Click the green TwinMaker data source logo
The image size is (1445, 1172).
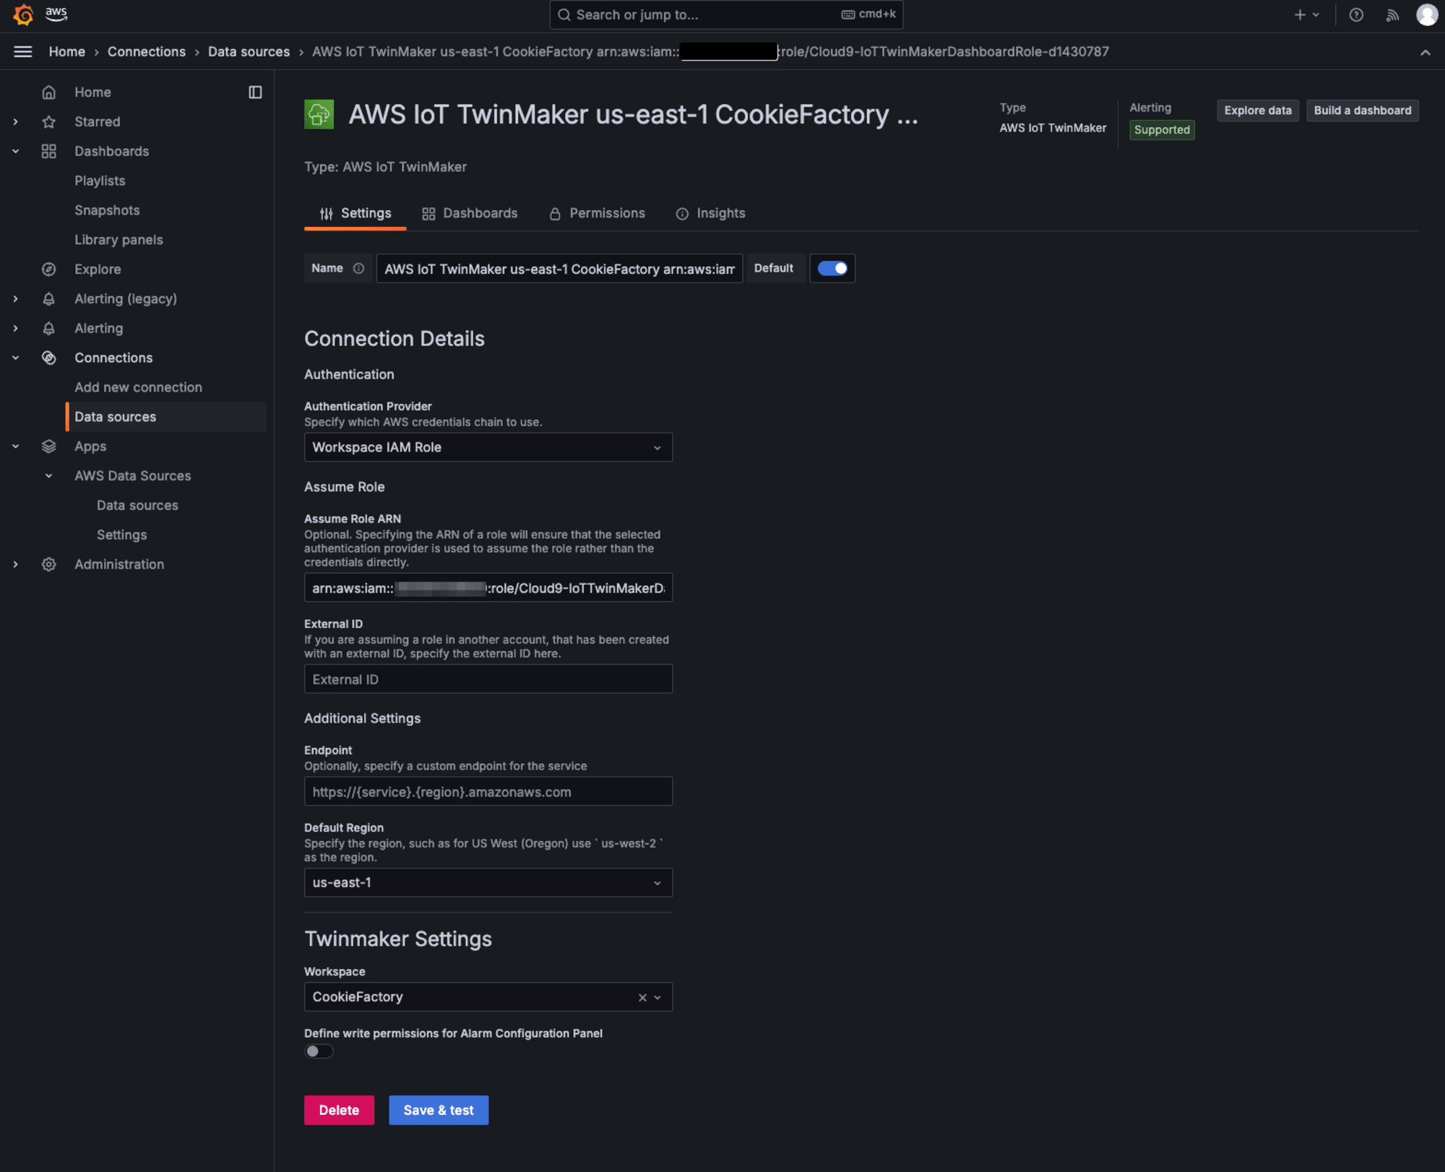pos(319,114)
